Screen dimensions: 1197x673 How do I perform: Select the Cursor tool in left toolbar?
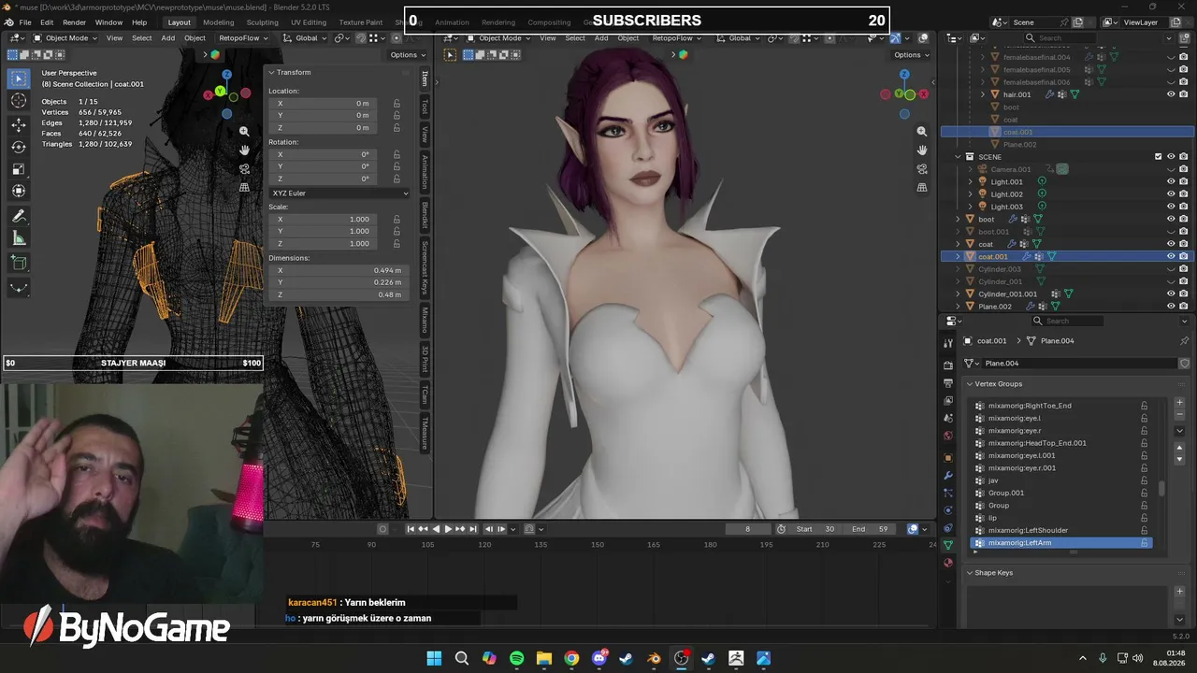pos(19,101)
